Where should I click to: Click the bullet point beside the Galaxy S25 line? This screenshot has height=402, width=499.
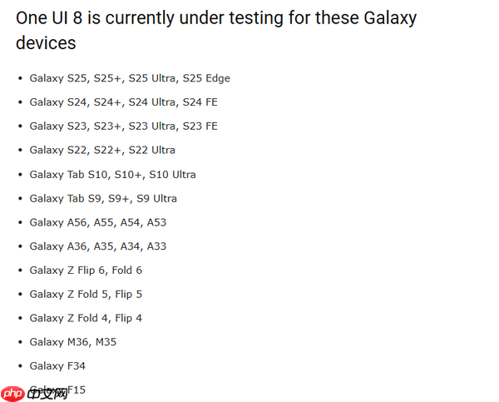20,78
